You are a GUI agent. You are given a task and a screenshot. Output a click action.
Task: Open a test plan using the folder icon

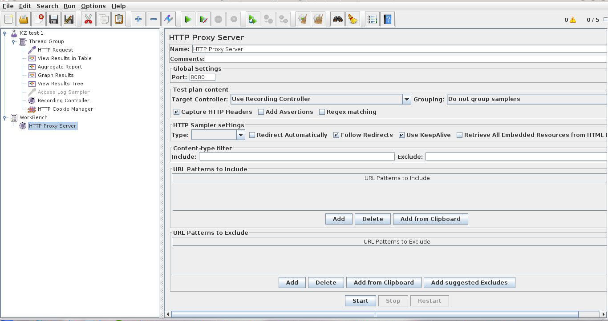(x=24, y=19)
